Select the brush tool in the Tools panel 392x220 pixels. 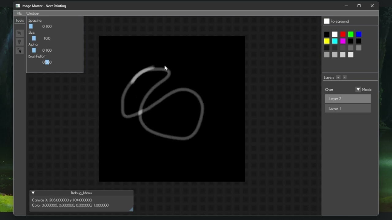tap(19, 42)
